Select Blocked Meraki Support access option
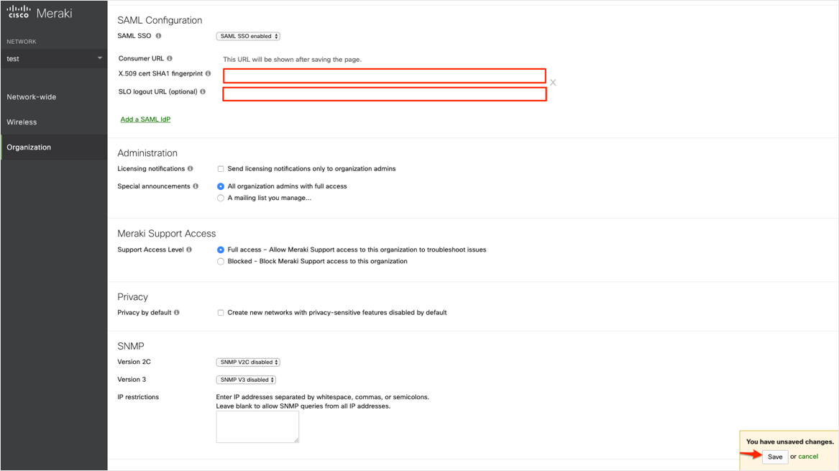Viewport: 839px width, 471px height. [x=221, y=262]
